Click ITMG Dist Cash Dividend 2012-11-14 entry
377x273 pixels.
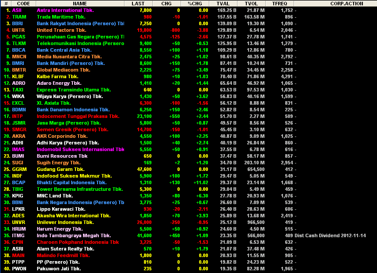[x=330, y=235]
